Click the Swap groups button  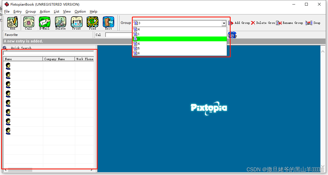point(313,23)
